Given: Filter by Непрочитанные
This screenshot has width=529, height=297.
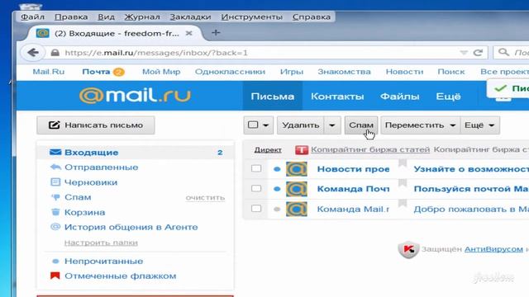Looking at the screenshot, I should tap(103, 261).
